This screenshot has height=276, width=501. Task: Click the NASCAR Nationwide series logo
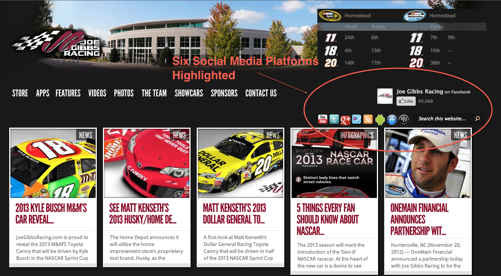pos(415,16)
